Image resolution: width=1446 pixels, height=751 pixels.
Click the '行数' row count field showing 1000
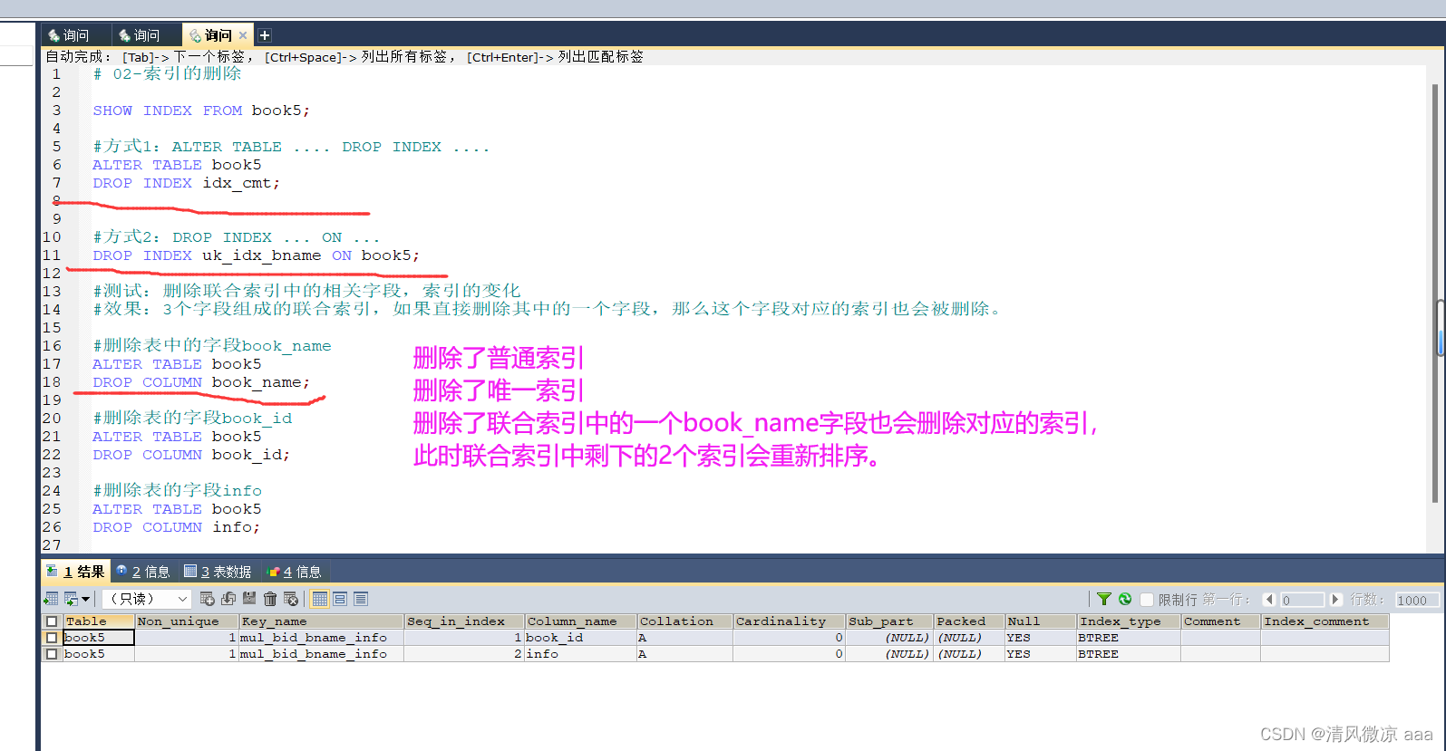point(1417,600)
